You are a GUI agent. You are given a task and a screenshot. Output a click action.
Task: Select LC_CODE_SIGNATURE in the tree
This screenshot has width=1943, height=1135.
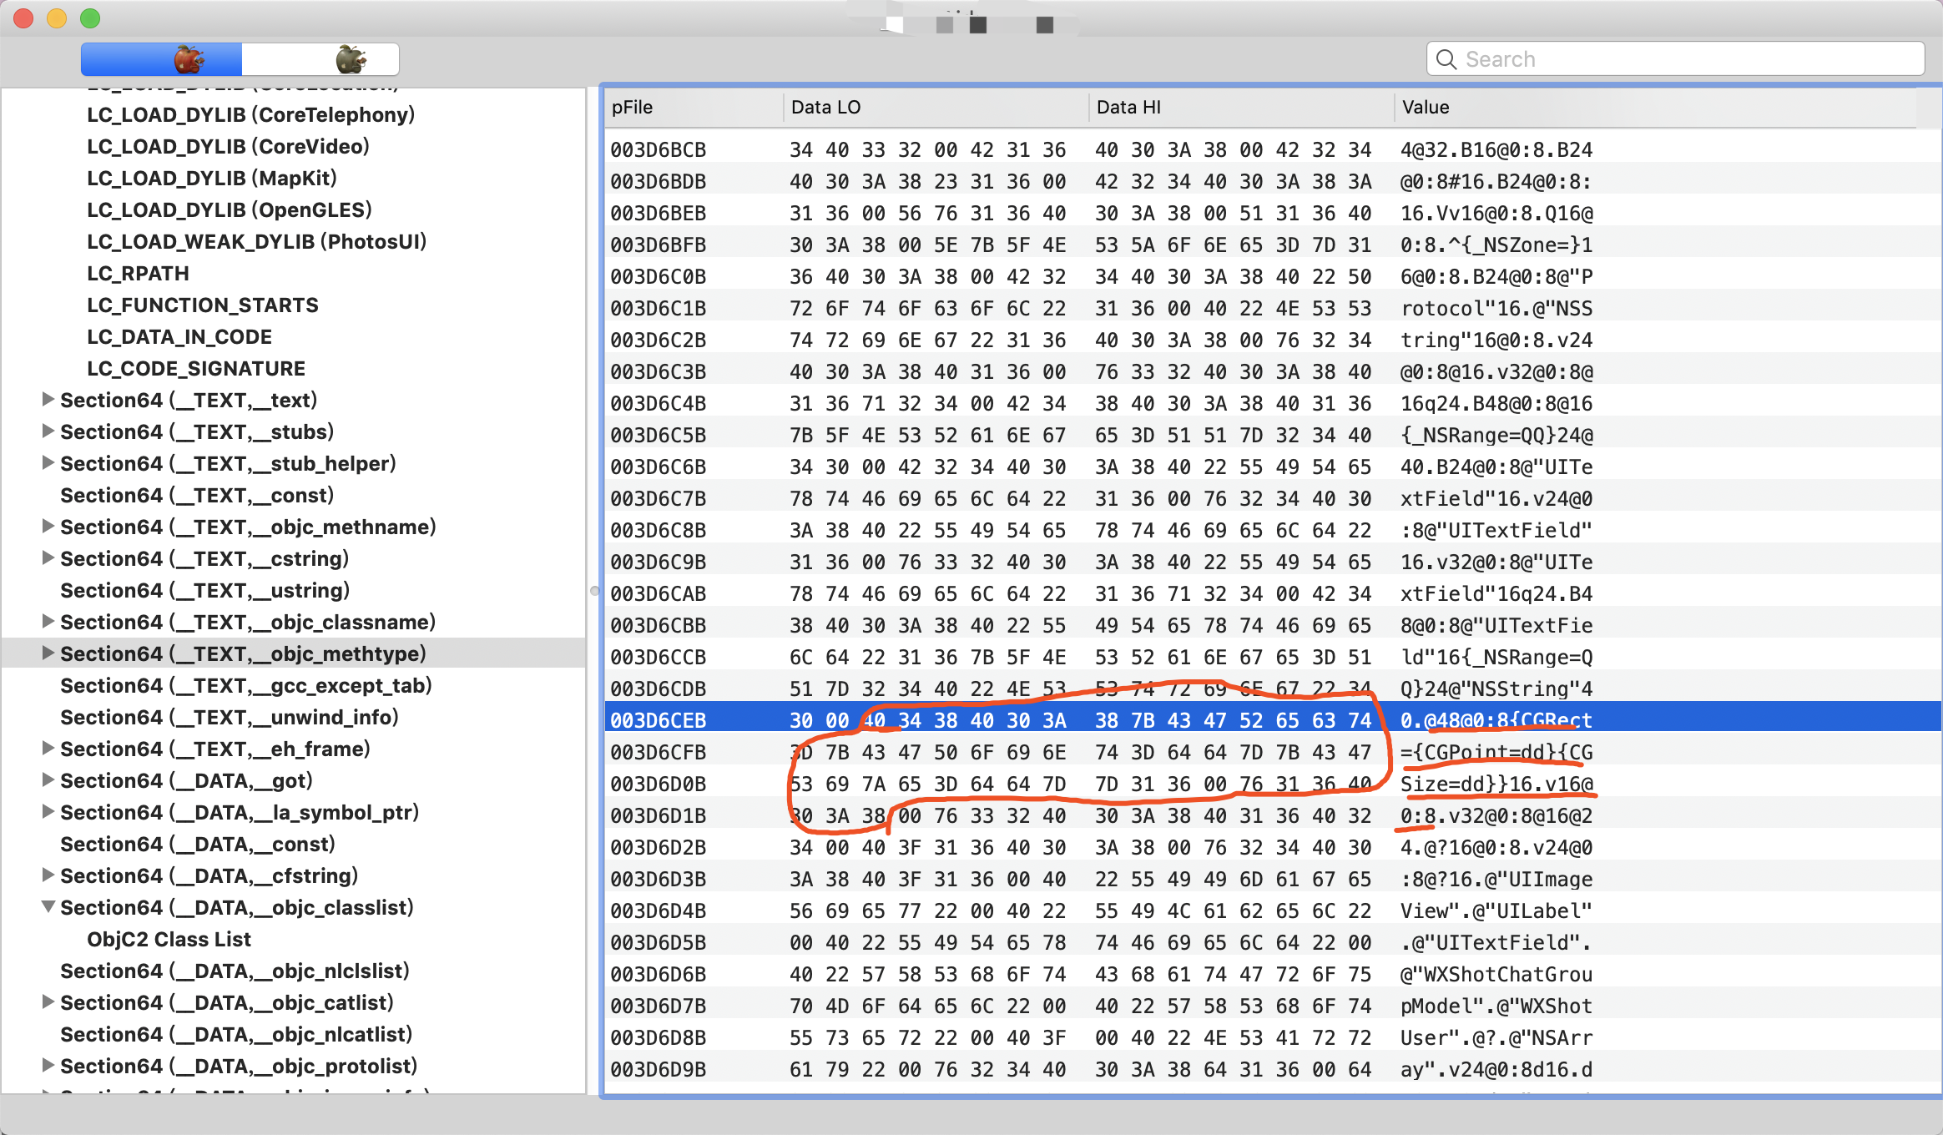click(196, 368)
